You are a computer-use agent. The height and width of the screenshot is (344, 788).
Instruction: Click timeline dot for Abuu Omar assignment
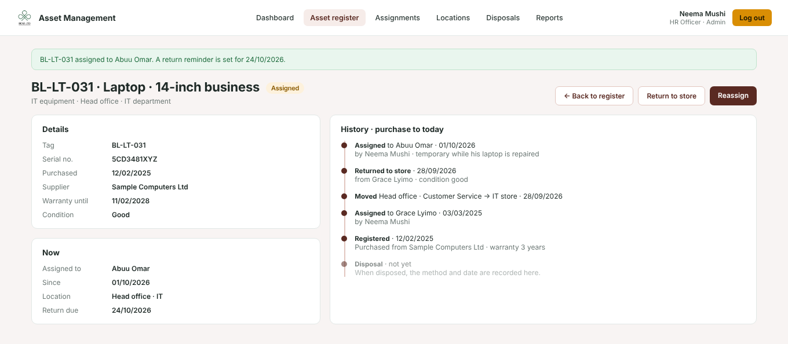coord(344,145)
